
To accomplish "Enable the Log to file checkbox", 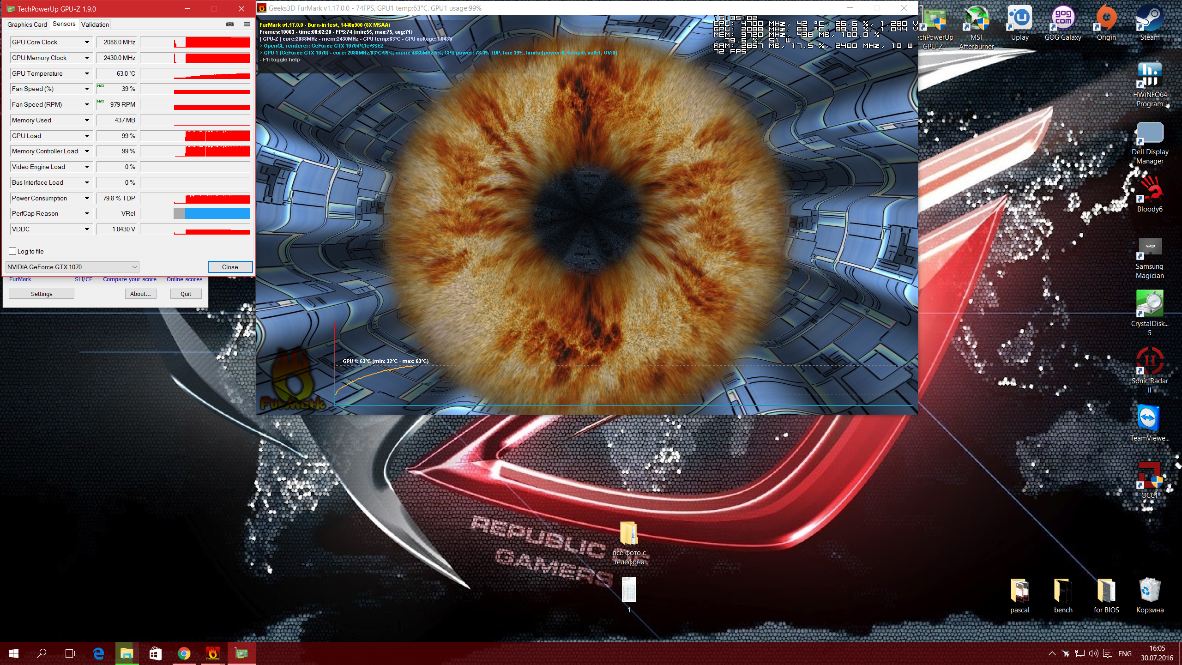I will [x=13, y=251].
